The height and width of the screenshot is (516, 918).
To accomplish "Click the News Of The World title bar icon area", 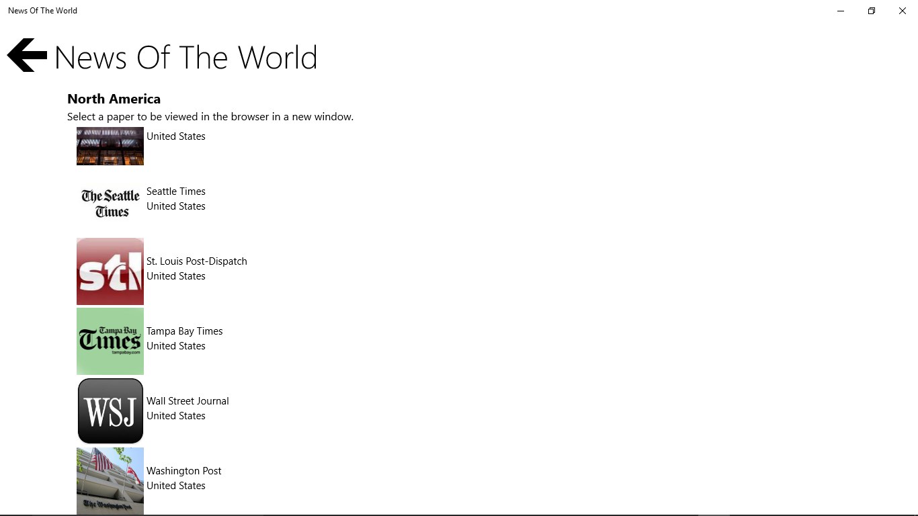I will coord(42,10).
